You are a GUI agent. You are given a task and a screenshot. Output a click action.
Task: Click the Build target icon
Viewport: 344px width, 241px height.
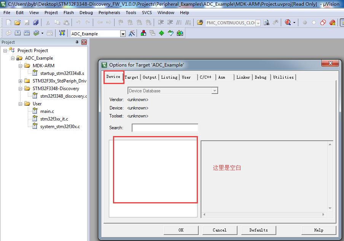pos(18,33)
